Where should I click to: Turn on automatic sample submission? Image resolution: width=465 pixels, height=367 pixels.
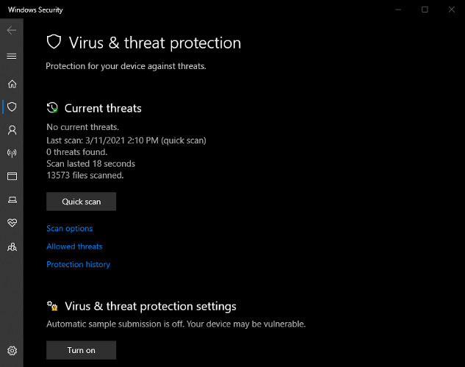coord(82,350)
